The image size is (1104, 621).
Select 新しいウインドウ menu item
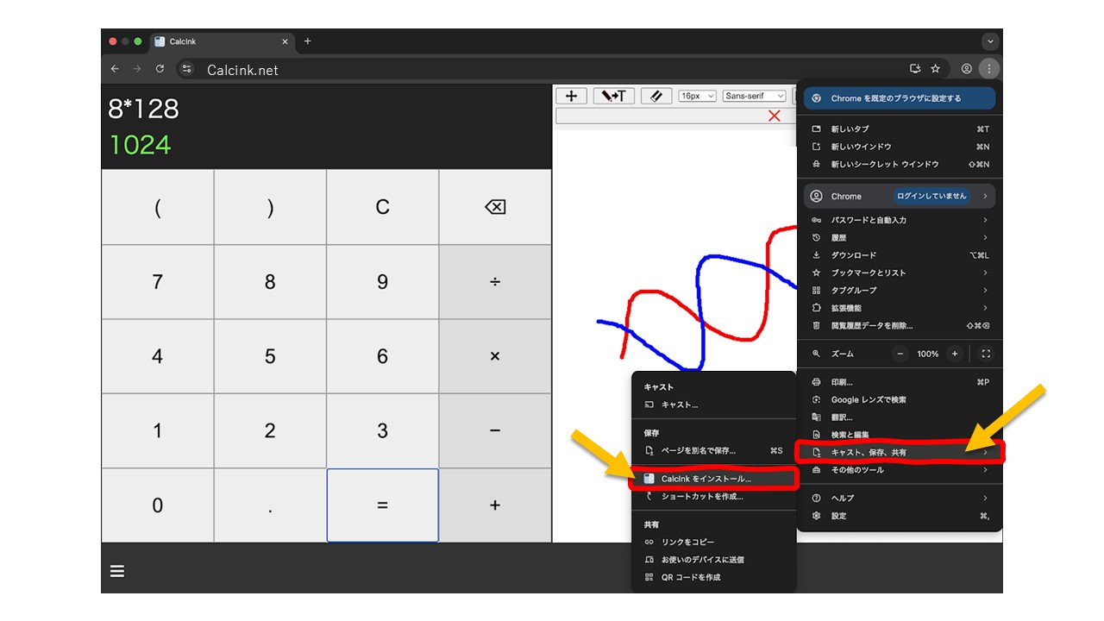click(x=900, y=147)
